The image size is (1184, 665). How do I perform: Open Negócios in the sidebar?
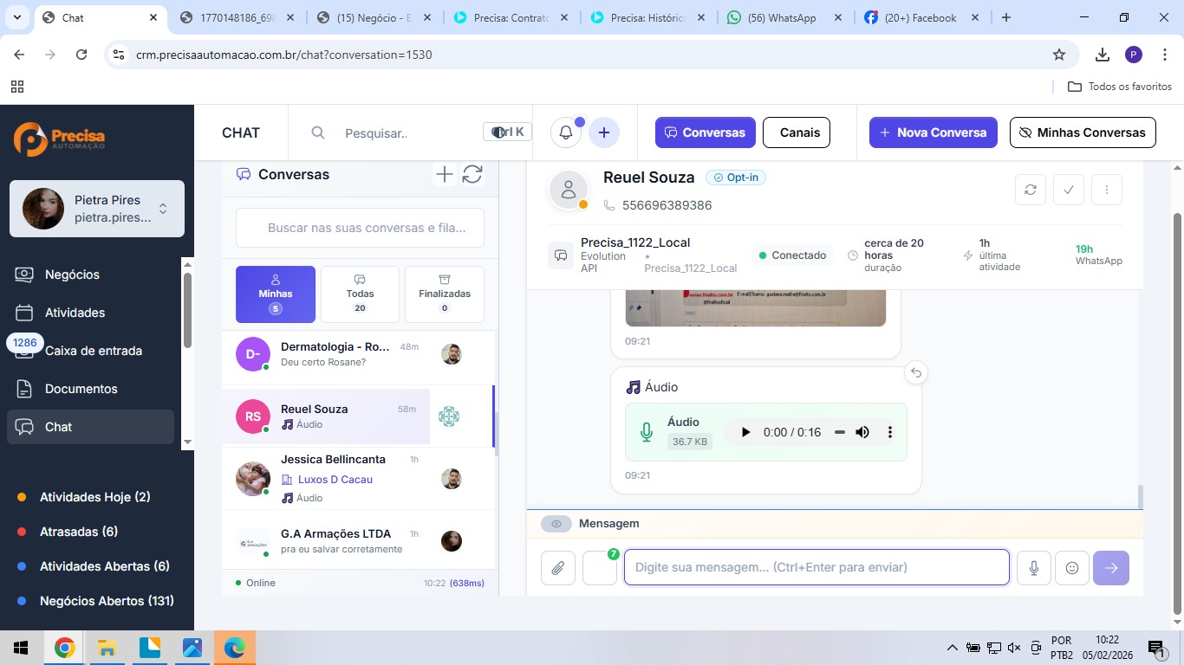(x=72, y=274)
